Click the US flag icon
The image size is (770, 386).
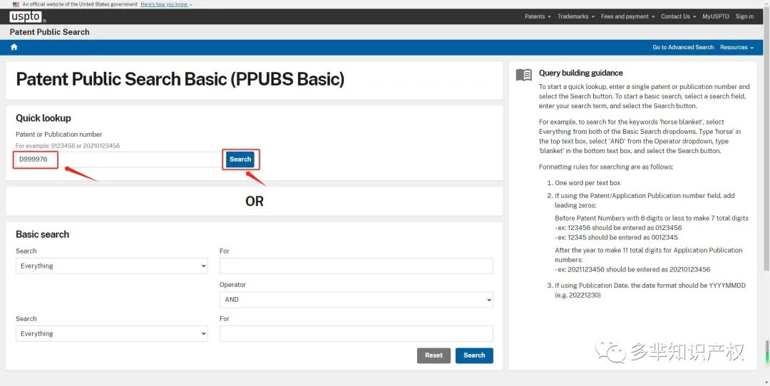pyautogui.click(x=16, y=4)
